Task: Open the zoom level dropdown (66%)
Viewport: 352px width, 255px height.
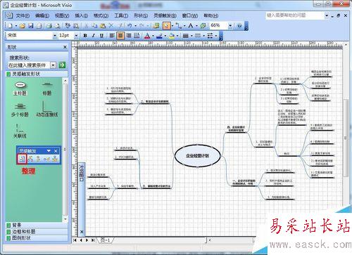Action: coord(230,25)
